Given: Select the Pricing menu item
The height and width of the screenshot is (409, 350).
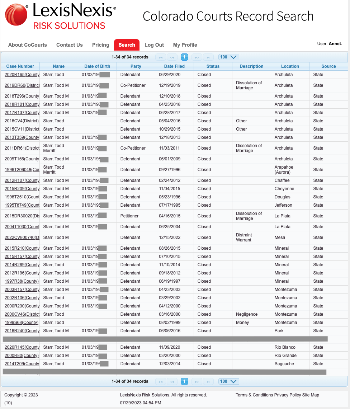Looking at the screenshot, I should [x=100, y=45].
